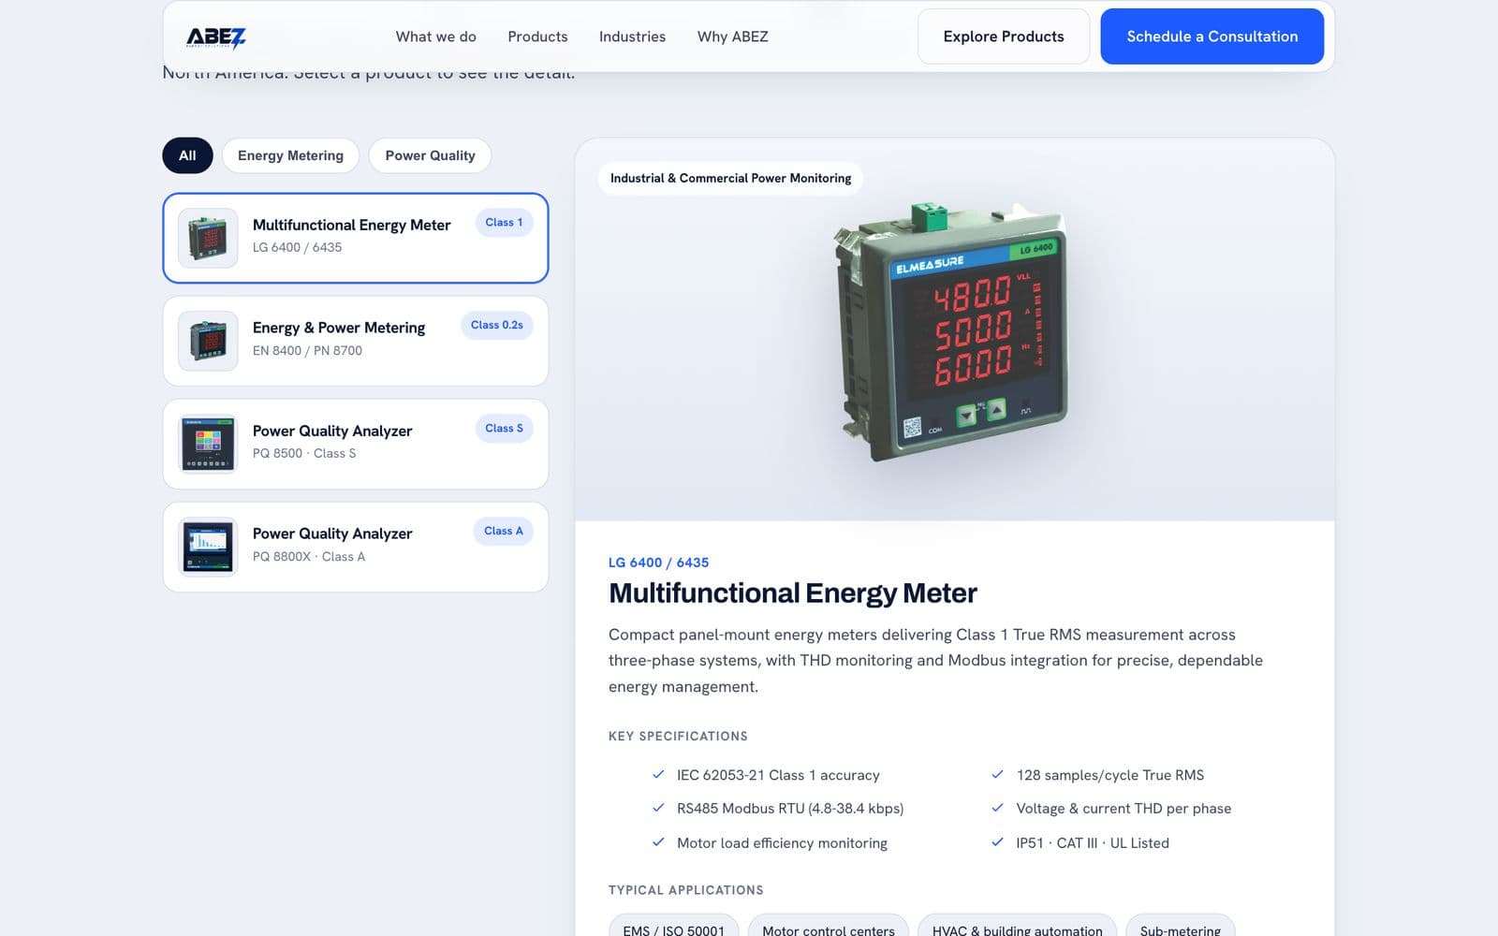Click the Class 0.2s badge
This screenshot has height=936, width=1498.
click(496, 326)
